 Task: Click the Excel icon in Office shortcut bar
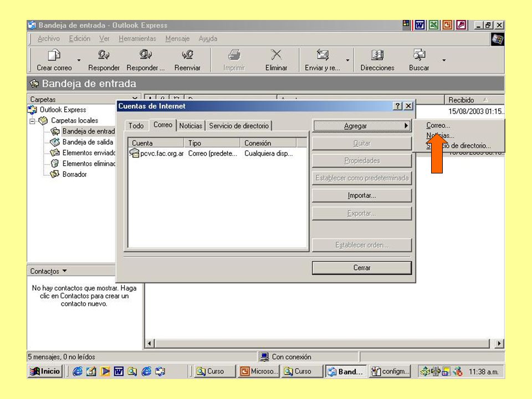(x=433, y=25)
